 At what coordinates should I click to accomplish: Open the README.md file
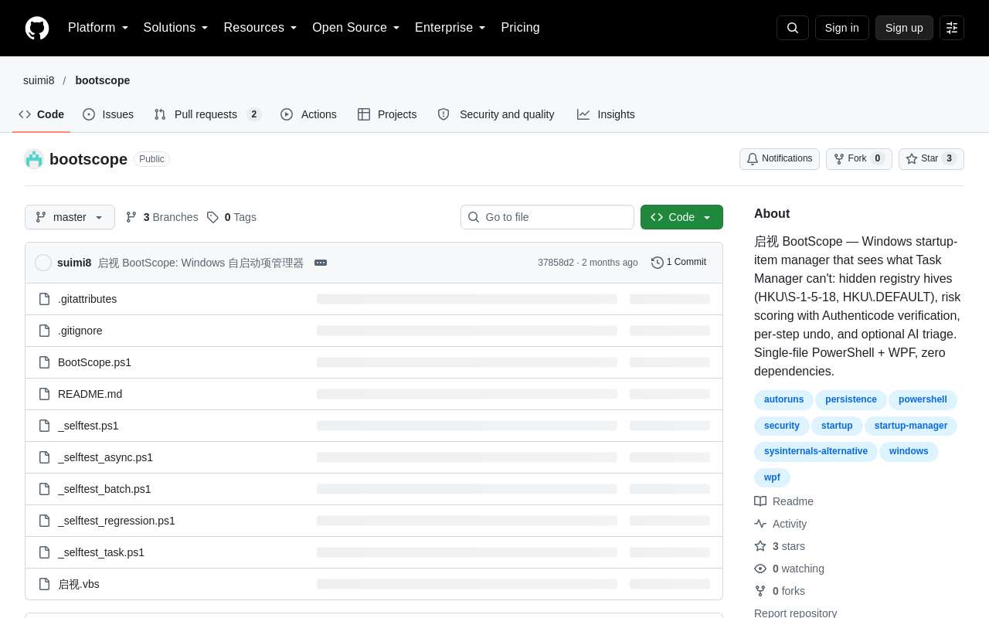(x=90, y=394)
